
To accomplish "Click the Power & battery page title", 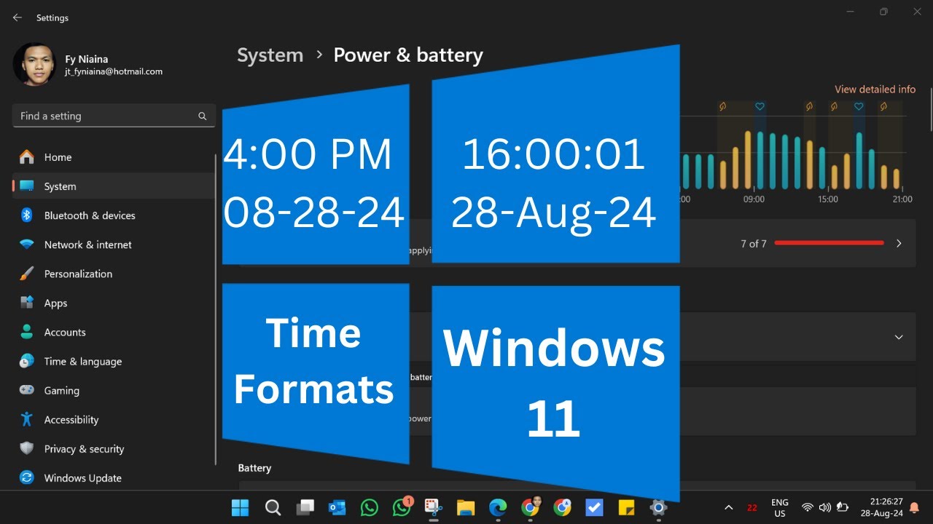I will [x=408, y=55].
